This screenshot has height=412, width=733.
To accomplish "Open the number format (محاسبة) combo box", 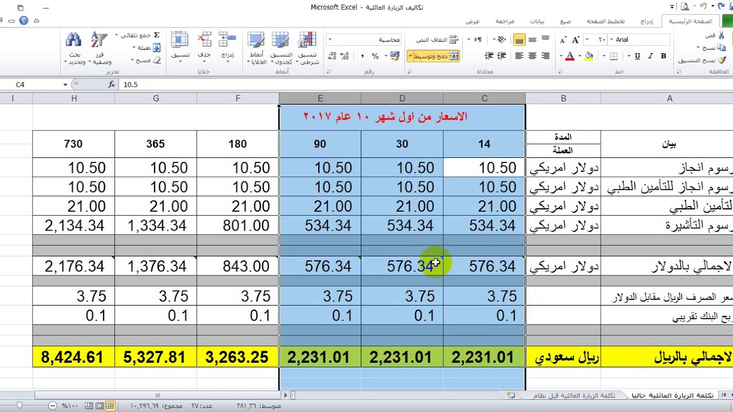I will click(364, 39).
